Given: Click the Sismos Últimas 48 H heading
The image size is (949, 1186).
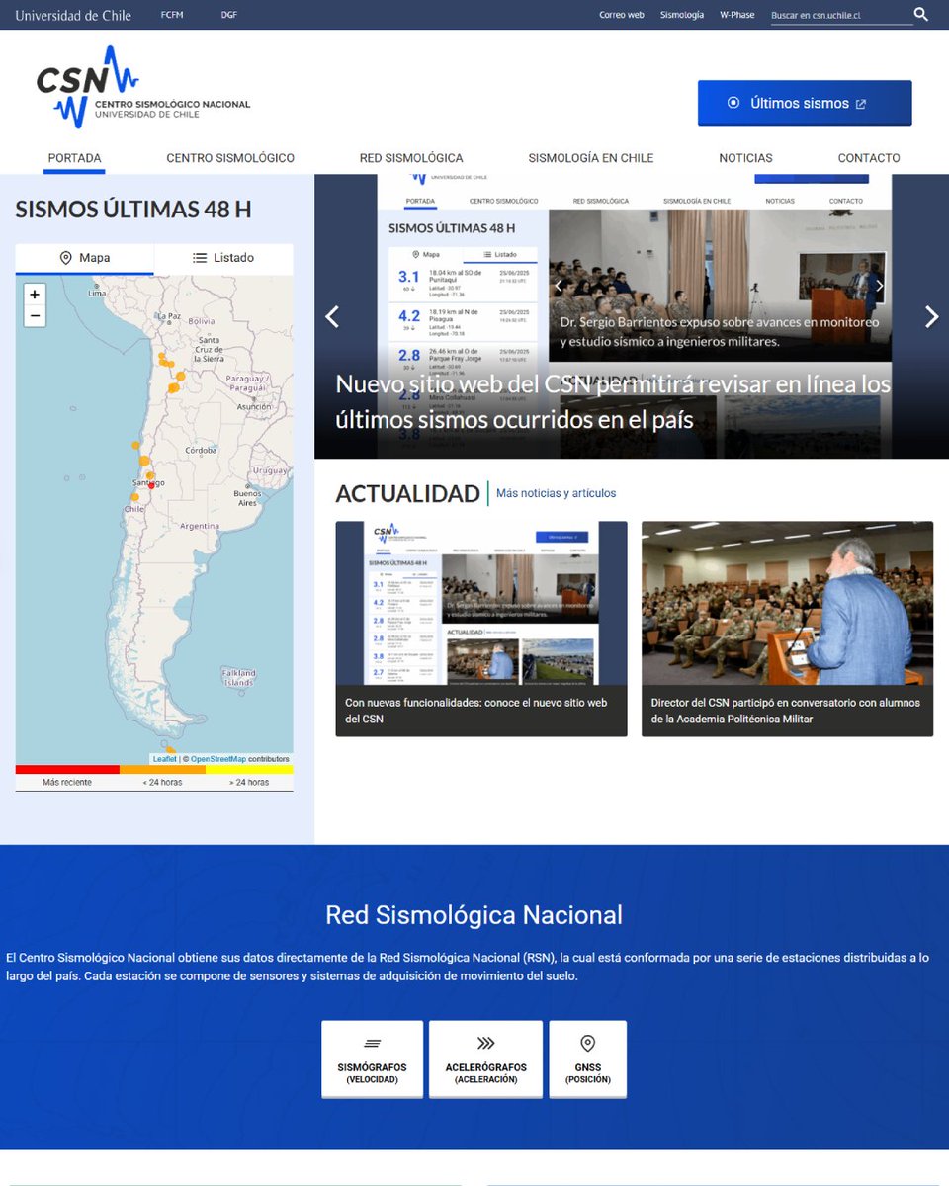Looking at the screenshot, I should point(133,210).
